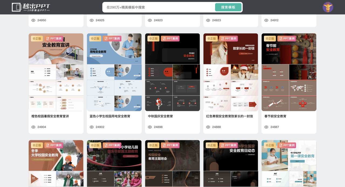Viewport: 345px width, 187px height.
Task: Open the 国庆节爱国主题教育 template thumbnail
Action: coord(114,164)
